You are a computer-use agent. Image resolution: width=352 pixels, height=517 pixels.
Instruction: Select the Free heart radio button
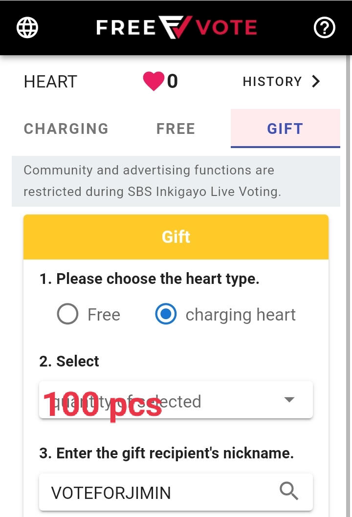coord(67,314)
